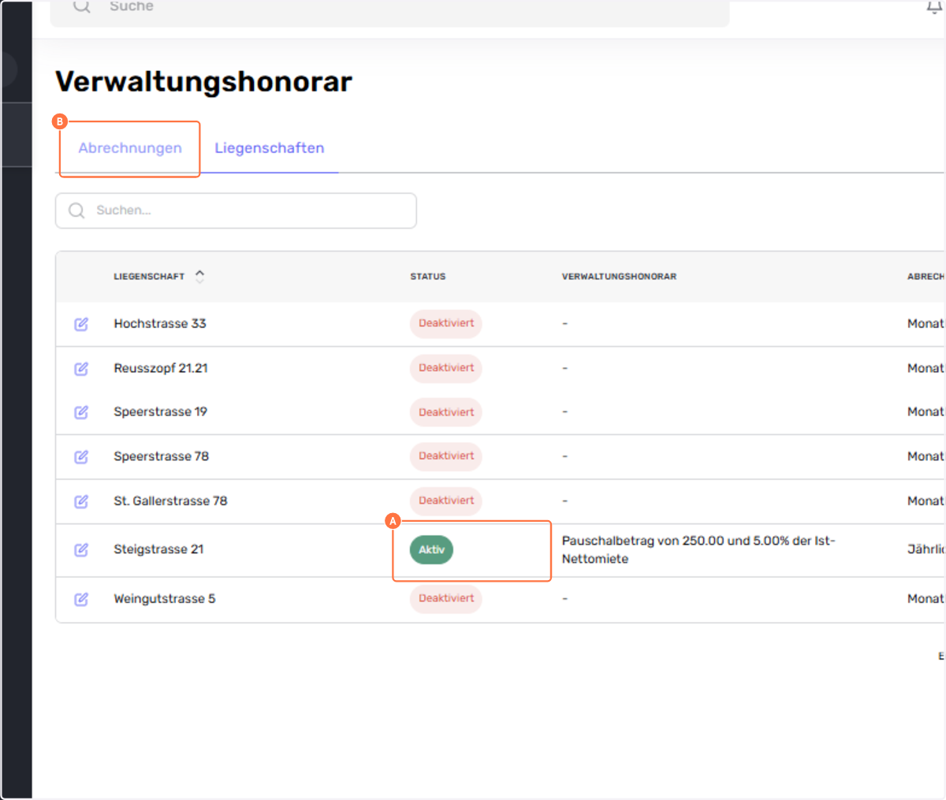Click the Status column header

pos(427,277)
